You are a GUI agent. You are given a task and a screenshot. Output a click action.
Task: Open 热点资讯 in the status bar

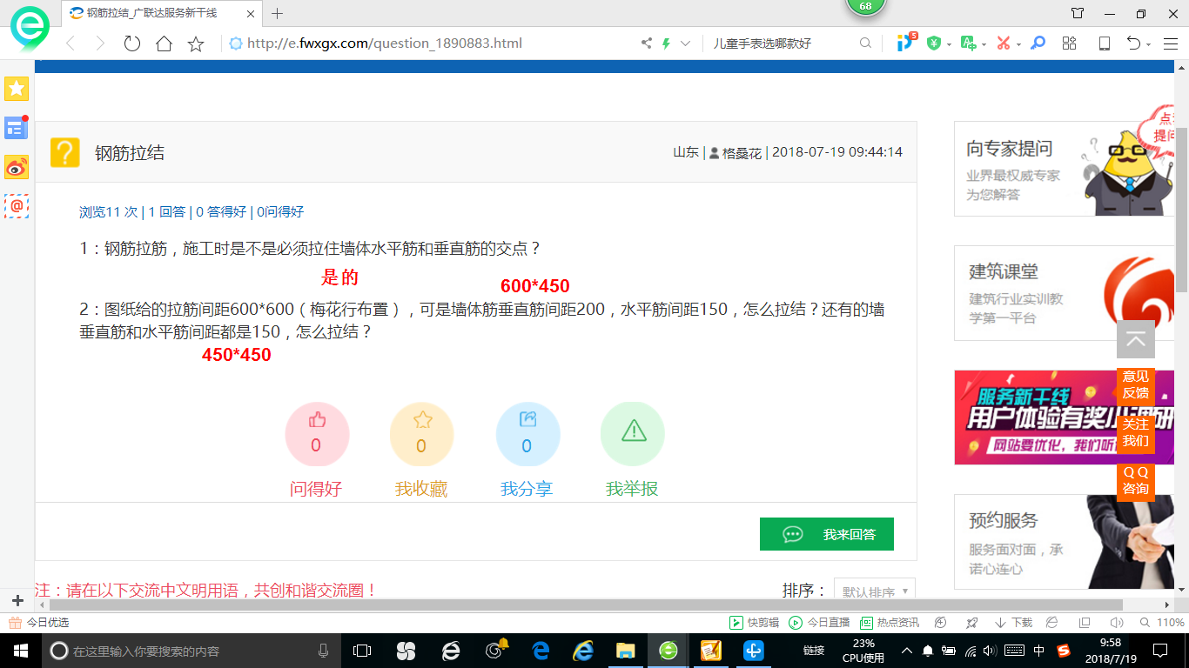click(890, 623)
